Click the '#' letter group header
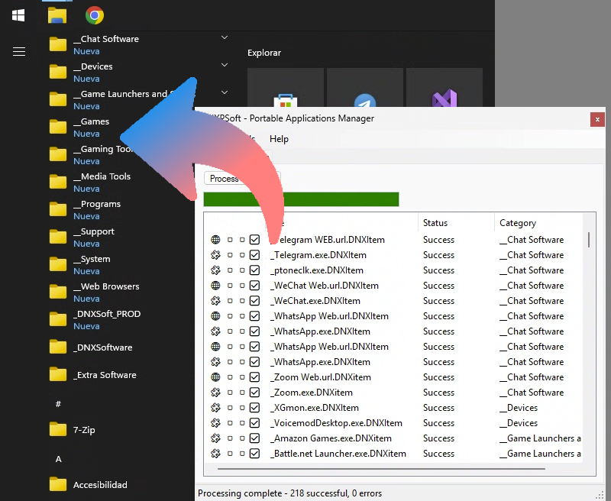Viewport: 611px width, 501px height. (x=58, y=404)
